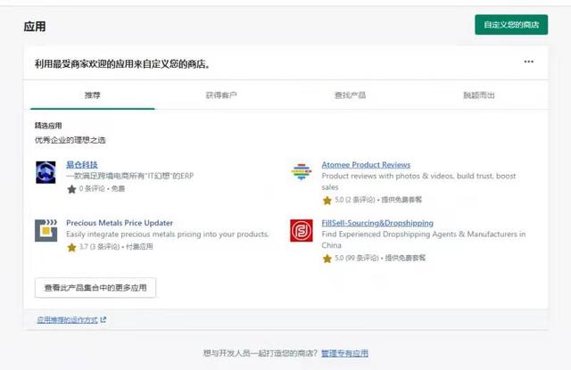Click the Atomee Product Reviews app icon
Screen dimensions: 571x370
coord(302,172)
